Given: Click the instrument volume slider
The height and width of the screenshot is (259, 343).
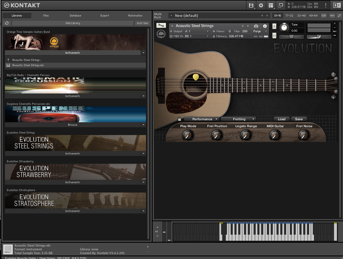Looking at the screenshot, I should tap(319, 37).
